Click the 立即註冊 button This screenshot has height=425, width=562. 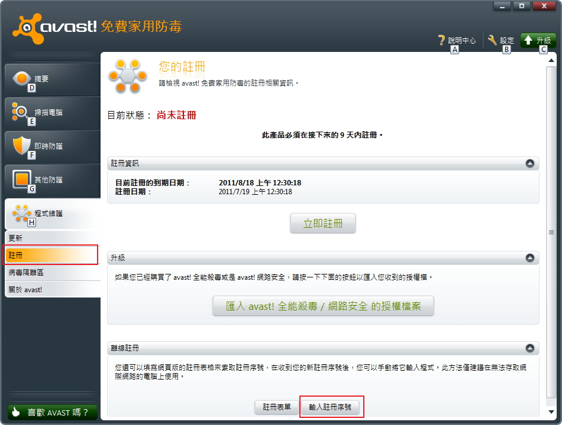tap(323, 223)
